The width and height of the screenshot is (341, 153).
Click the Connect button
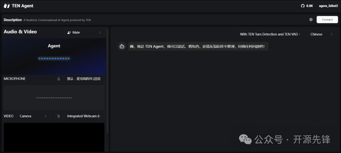click(x=327, y=20)
